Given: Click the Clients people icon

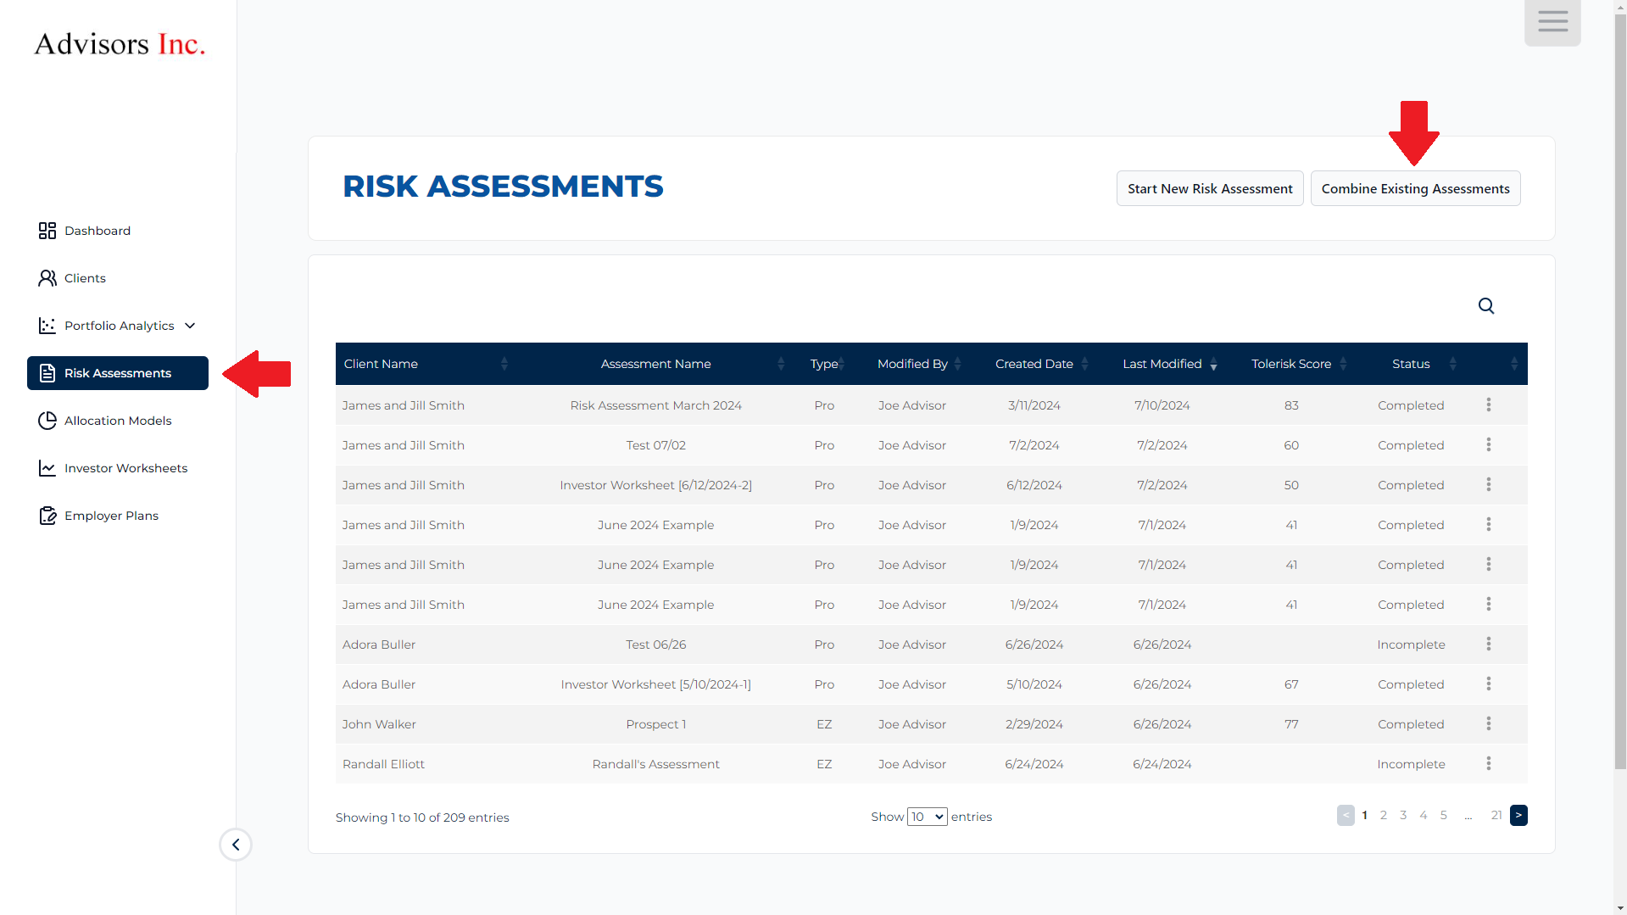Looking at the screenshot, I should tap(47, 278).
